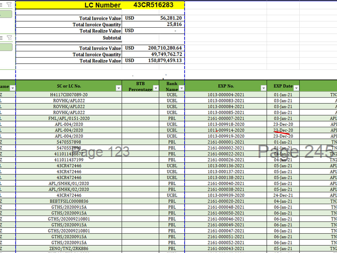Select EXP No. 1013-000083-2021
The height and width of the screenshot is (253, 337).
coord(226,101)
